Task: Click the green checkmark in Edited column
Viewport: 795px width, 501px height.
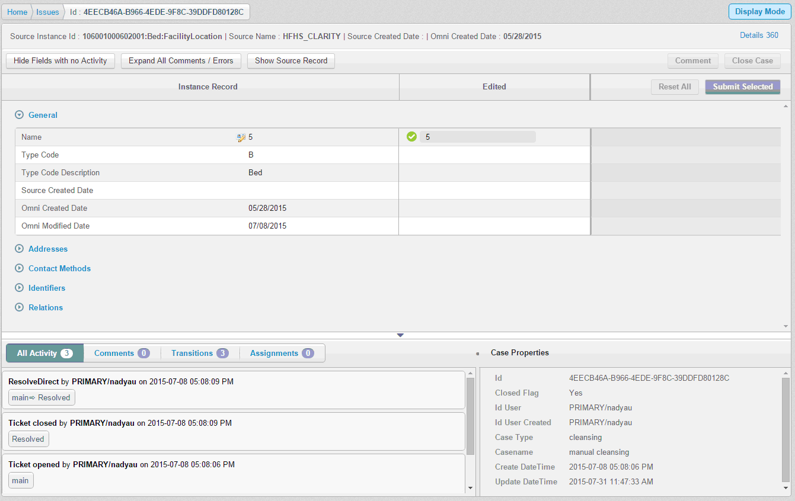Action: 411,137
